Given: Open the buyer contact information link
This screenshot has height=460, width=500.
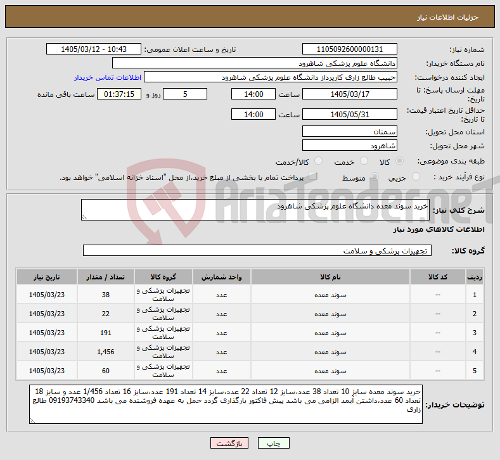Looking at the screenshot, I should pyautogui.click(x=108, y=77).
